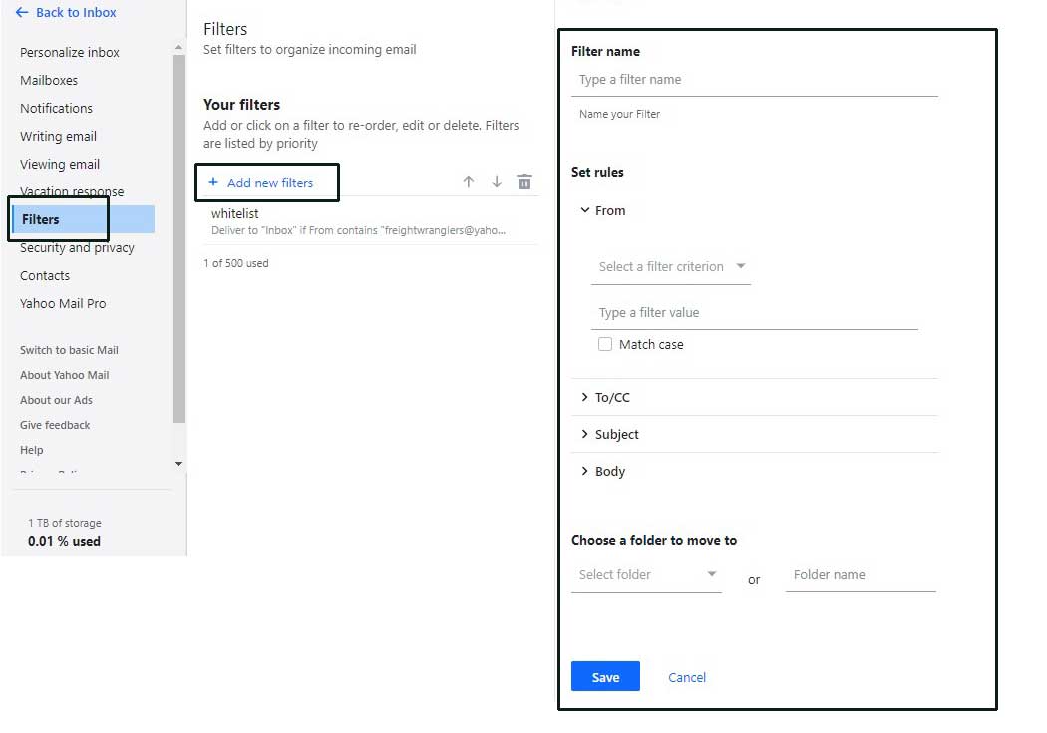
Task: Expand the To/CC rule section
Action: point(585,397)
